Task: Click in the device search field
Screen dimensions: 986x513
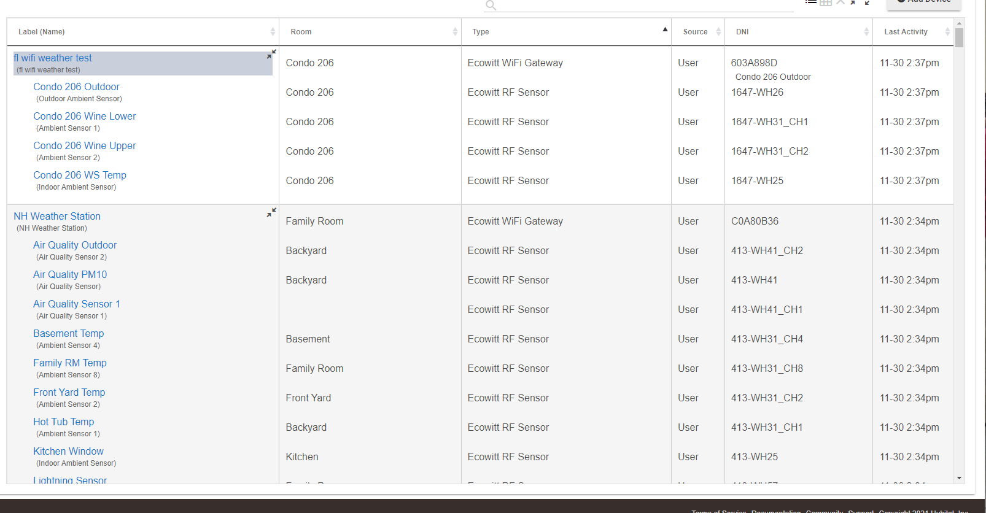Action: (645, 6)
